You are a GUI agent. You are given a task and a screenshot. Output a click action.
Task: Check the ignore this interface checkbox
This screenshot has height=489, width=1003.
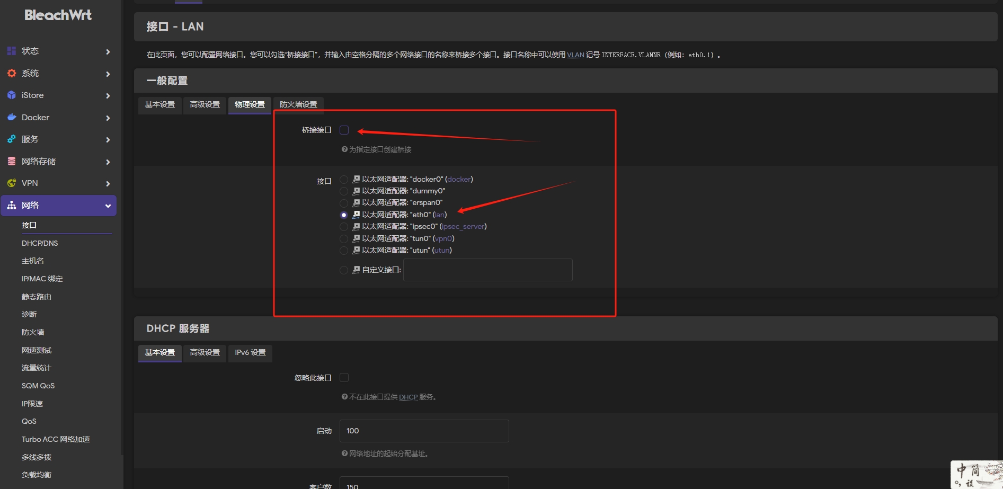[344, 378]
